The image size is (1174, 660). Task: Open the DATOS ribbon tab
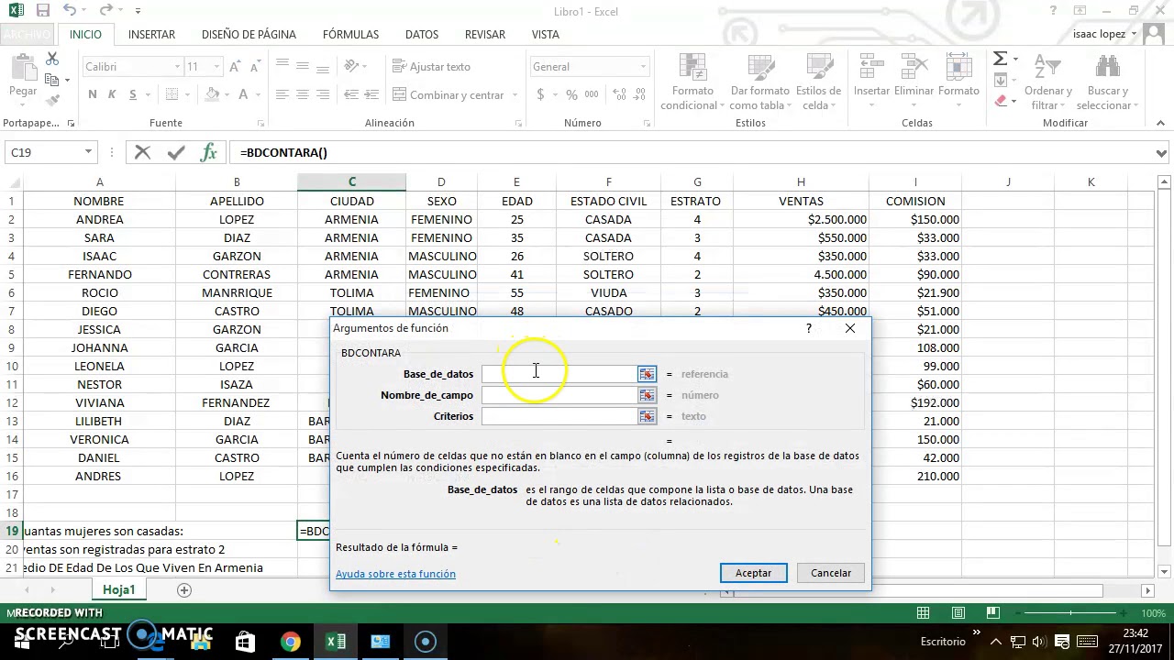coord(422,34)
